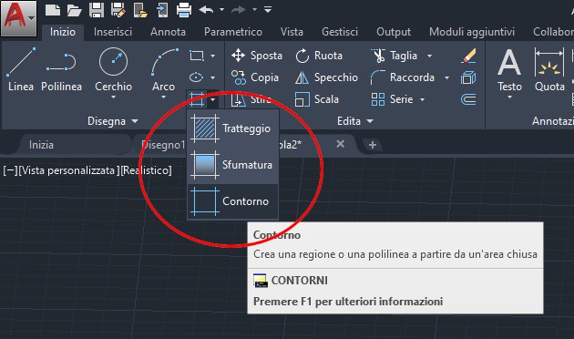Click the Serie array tool
Viewport: 574px width, 339px height.
[392, 99]
